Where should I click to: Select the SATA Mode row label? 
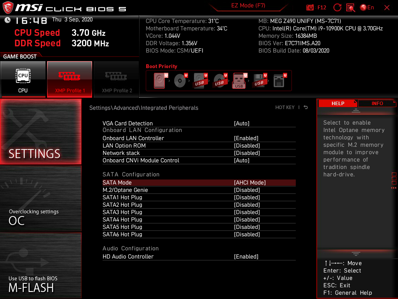tap(117, 183)
